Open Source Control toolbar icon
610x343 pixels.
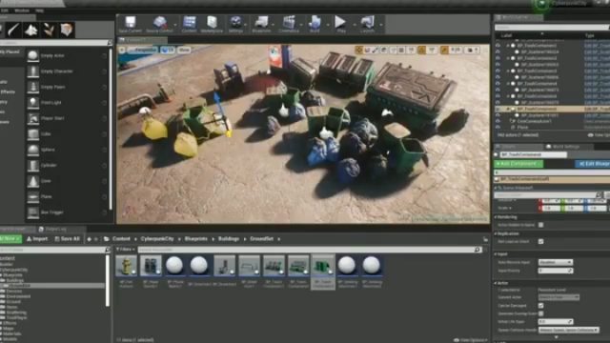(159, 24)
